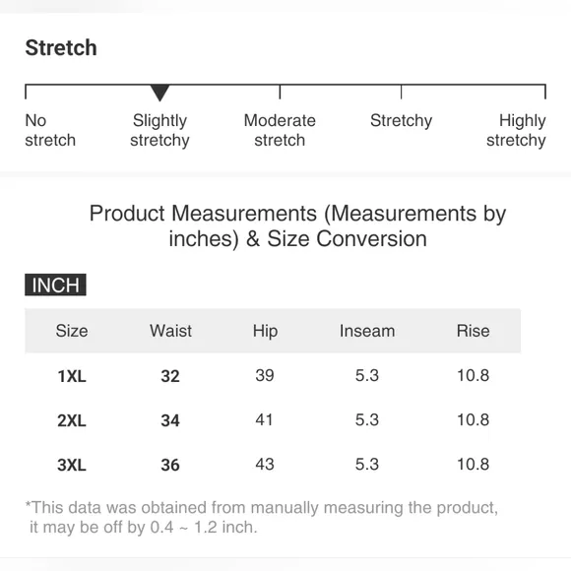The image size is (571, 571).
Task: Click the Stretchy scale label
Action: [401, 121]
